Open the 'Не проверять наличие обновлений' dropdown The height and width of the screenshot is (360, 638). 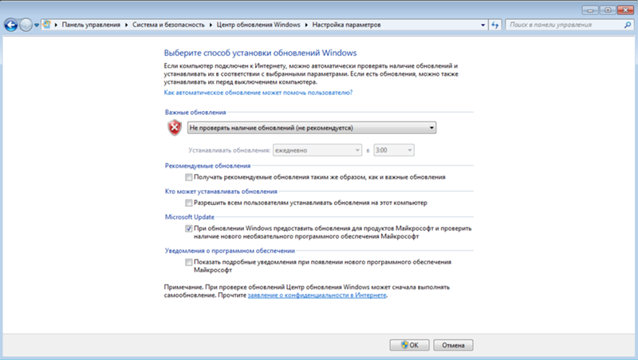point(311,128)
